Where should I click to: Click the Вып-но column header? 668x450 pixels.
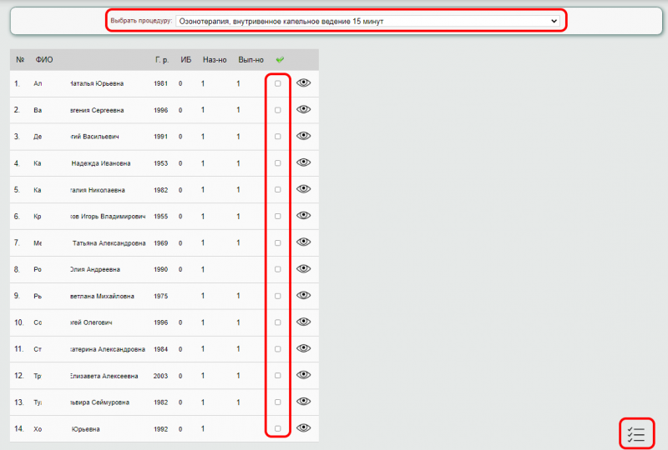click(250, 60)
